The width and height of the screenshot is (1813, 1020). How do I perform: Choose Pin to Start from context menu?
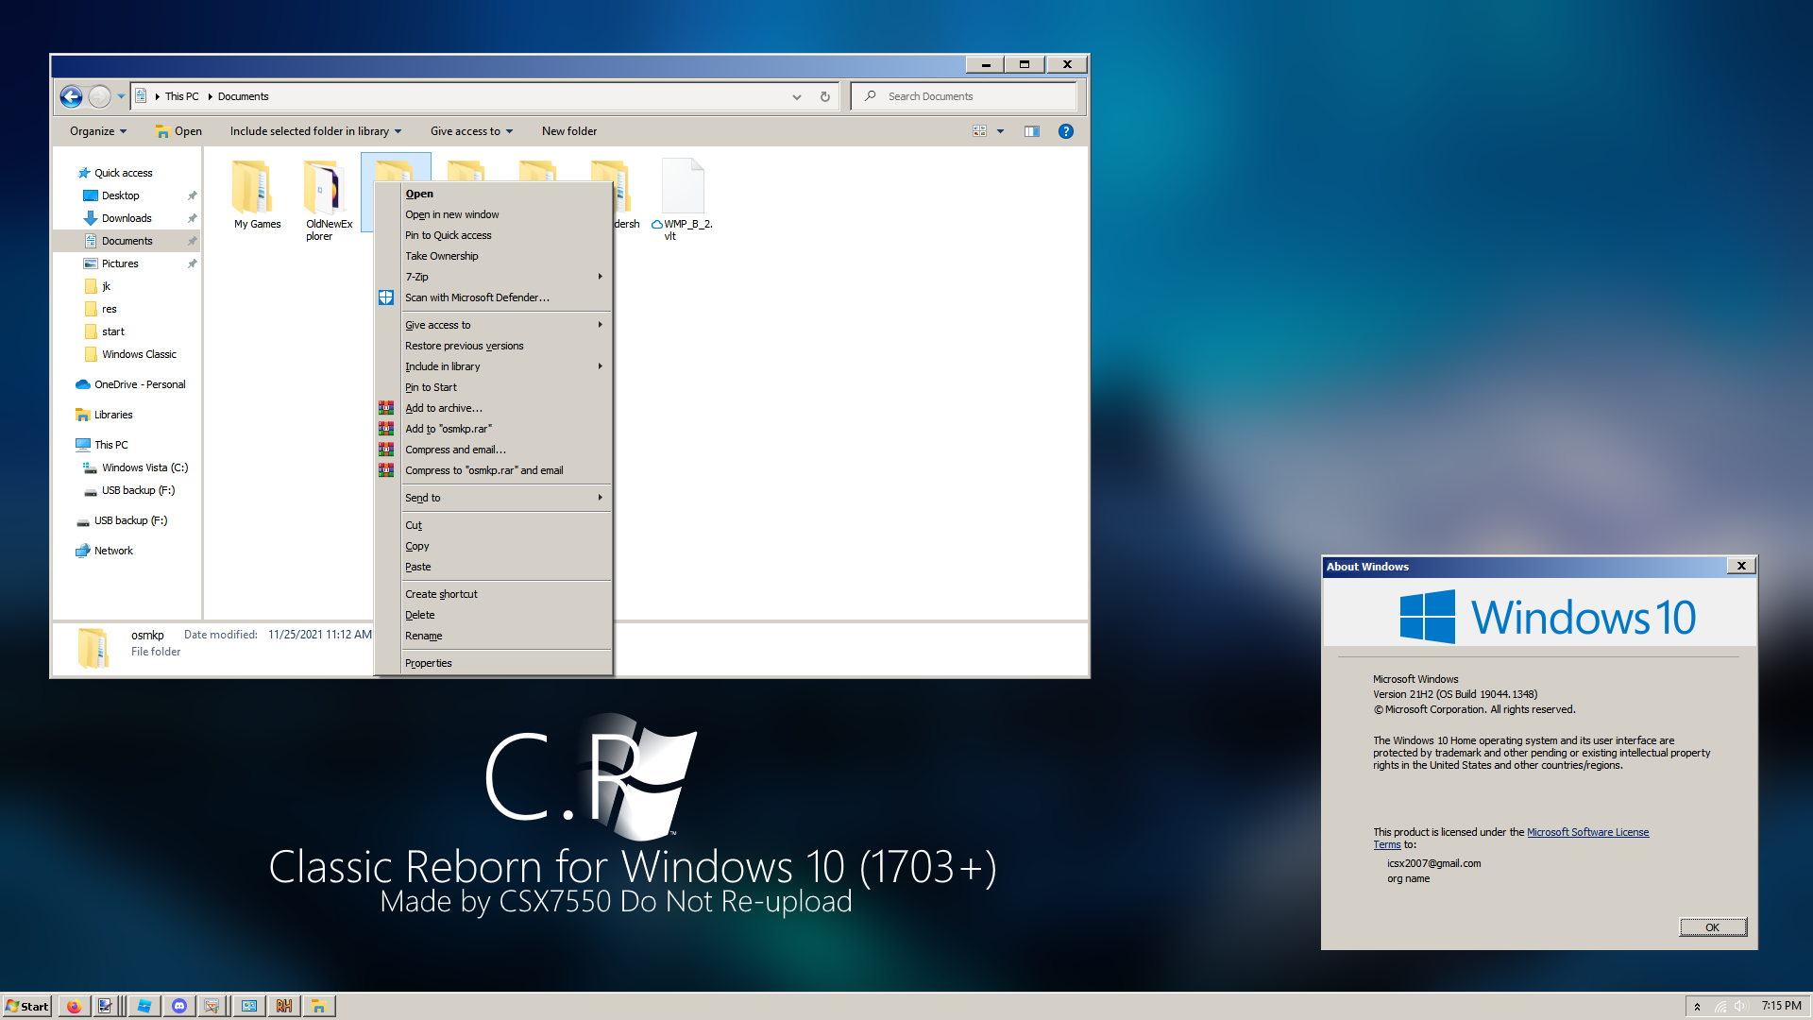coord(431,387)
